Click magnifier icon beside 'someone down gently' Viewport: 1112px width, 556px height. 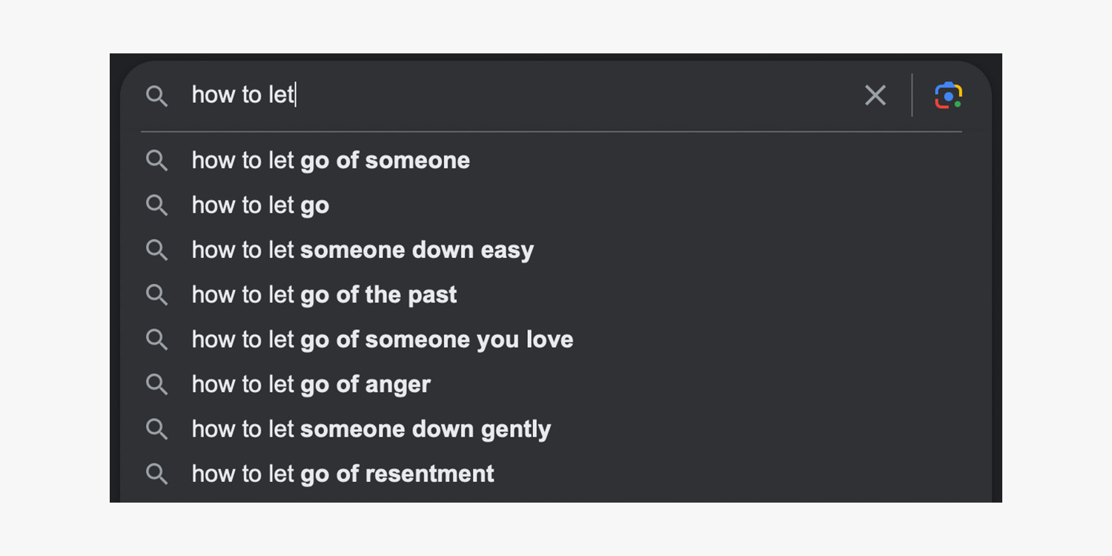pos(156,429)
